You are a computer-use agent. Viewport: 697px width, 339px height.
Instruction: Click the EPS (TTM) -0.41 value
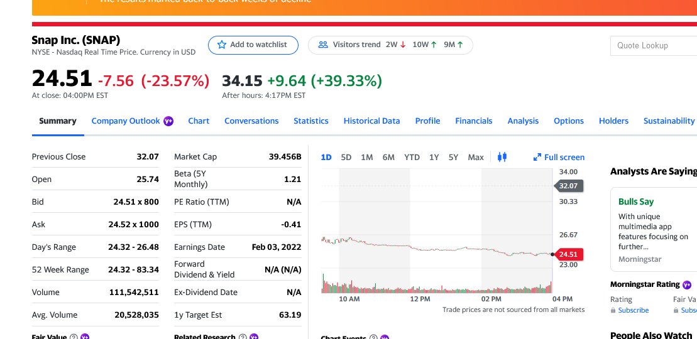(291, 224)
